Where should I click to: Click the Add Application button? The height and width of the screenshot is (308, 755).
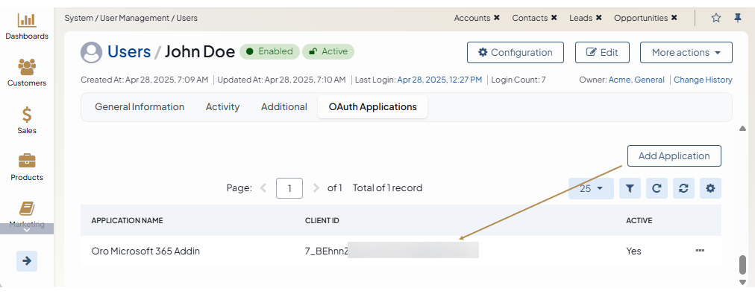674,156
